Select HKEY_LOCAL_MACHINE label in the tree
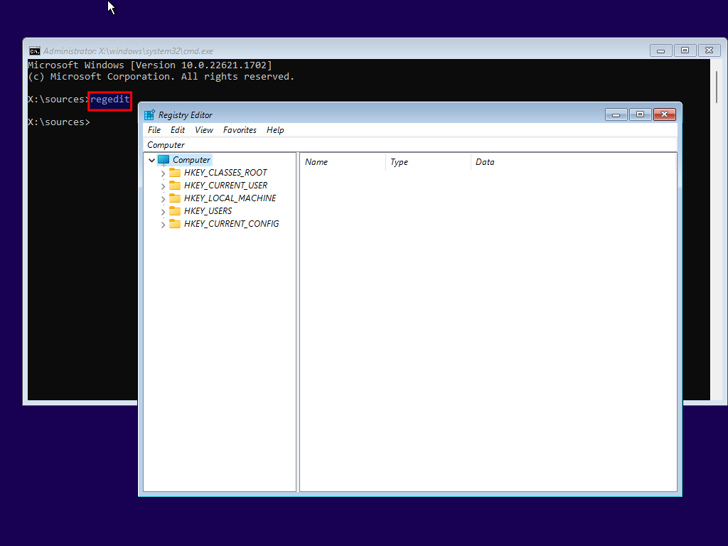Viewport: 728px width, 546px height. click(x=230, y=198)
